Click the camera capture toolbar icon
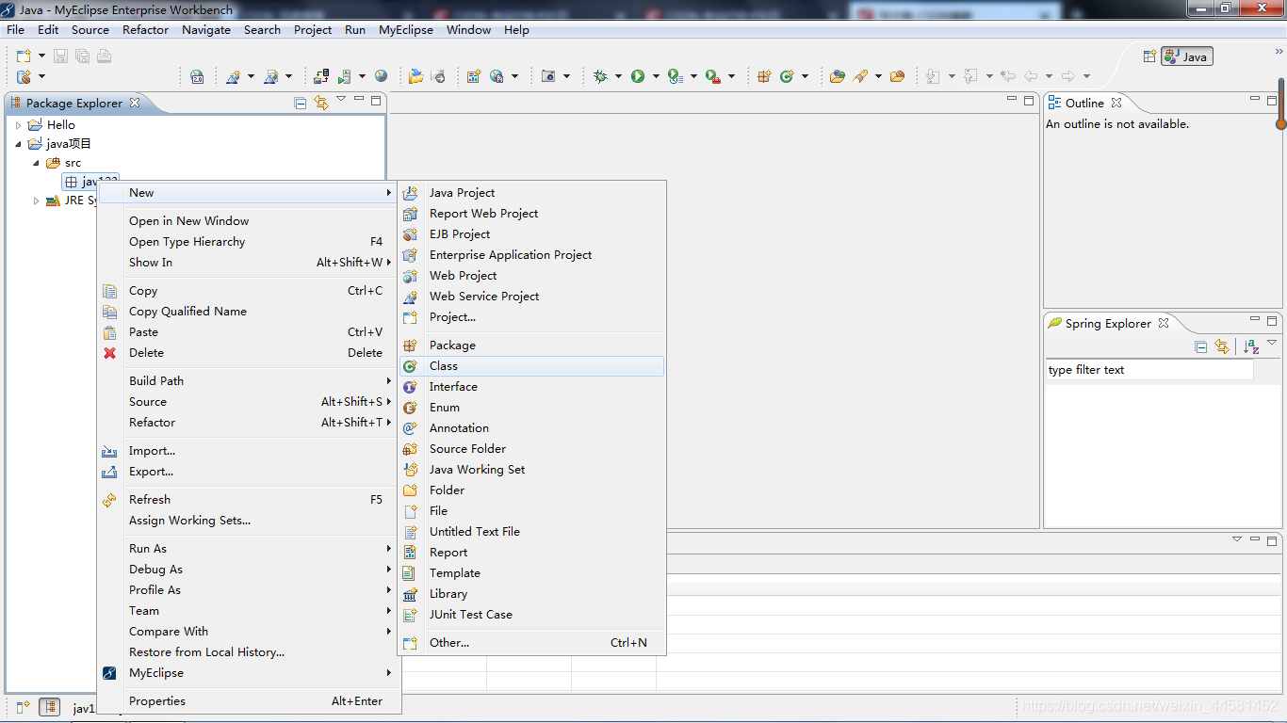 (x=548, y=76)
